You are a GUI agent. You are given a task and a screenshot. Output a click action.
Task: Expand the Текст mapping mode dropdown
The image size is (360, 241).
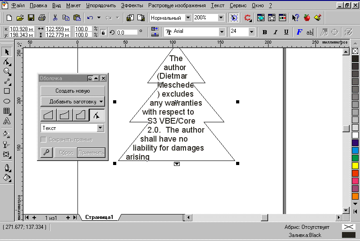(x=100, y=128)
